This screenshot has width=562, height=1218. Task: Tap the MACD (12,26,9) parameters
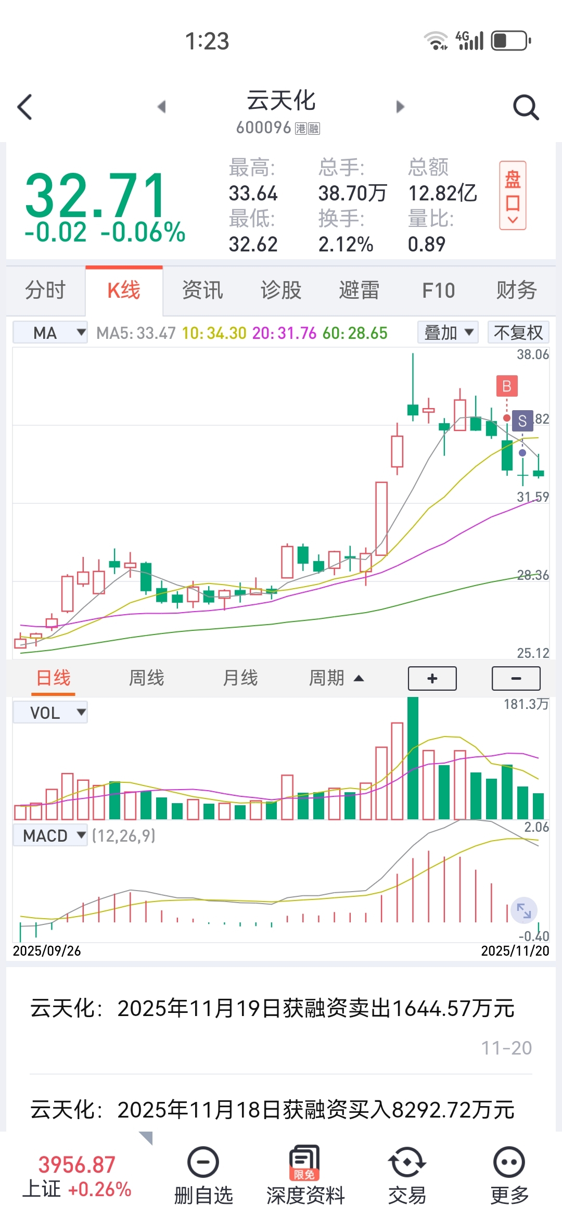(124, 835)
